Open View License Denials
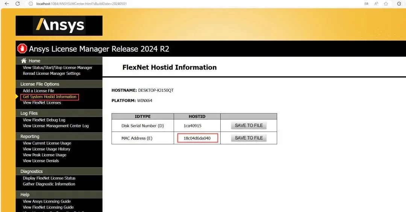Viewport: 406px width, 212px height. click(x=41, y=161)
